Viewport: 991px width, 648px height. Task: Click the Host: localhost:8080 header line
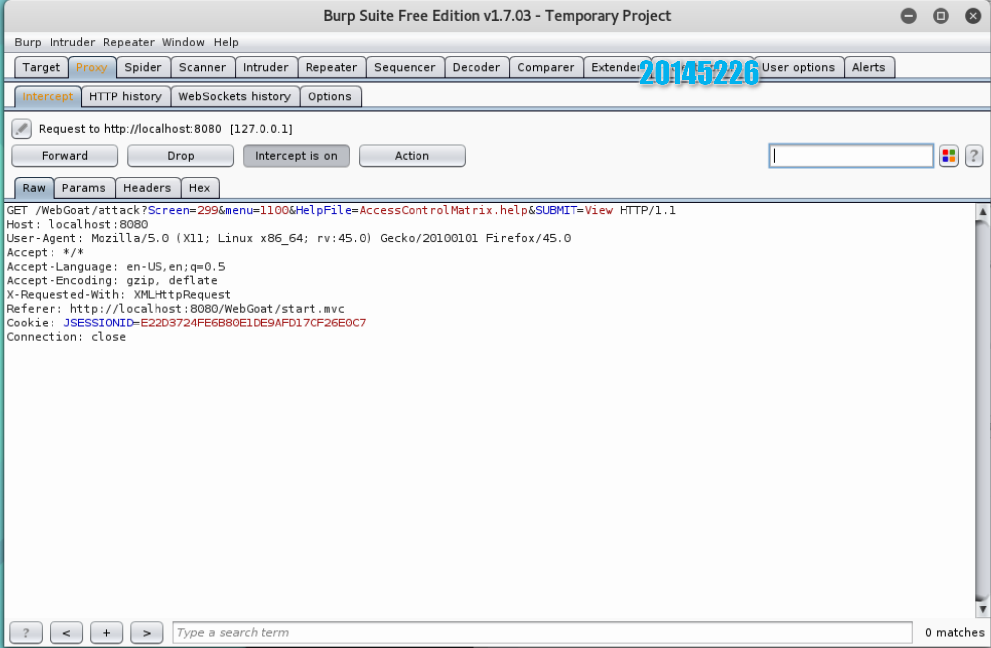[x=77, y=224]
